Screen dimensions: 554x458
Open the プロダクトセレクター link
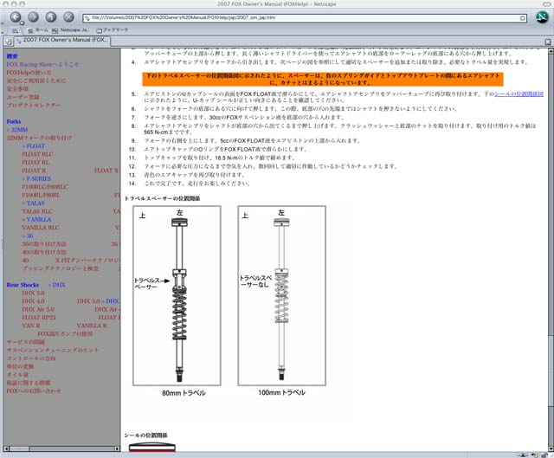pyautogui.click(x=34, y=105)
